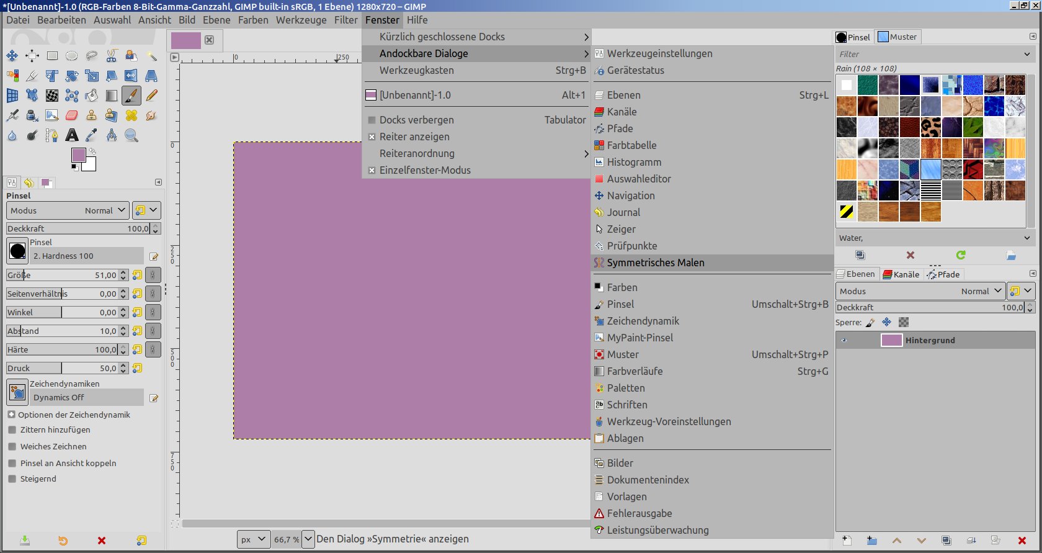Viewport: 1042px width, 553px height.
Task: Select the Color Picker eyedropper tool
Action: pyautogui.click(x=92, y=135)
